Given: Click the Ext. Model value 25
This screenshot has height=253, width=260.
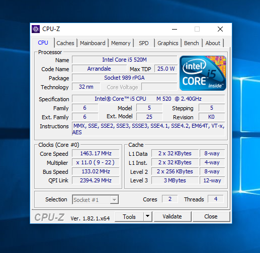Looking at the screenshot, I should 149,117.
